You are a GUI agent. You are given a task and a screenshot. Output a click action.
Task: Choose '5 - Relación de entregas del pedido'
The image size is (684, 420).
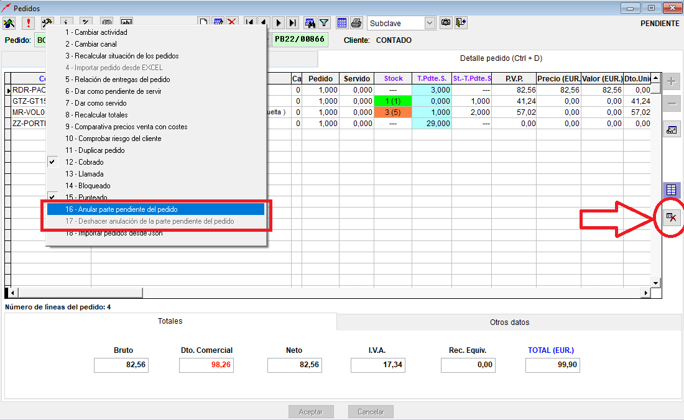155,80
